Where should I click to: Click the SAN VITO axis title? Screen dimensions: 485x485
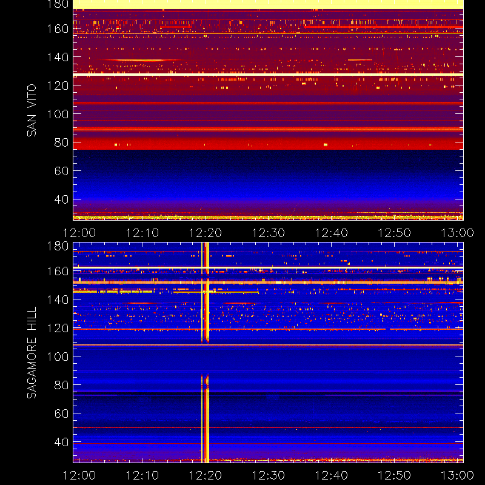tap(32, 110)
